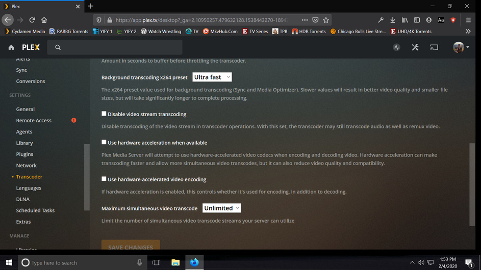Open page actions three-dots menu
The height and width of the screenshot is (270, 481).
[x=305, y=20]
